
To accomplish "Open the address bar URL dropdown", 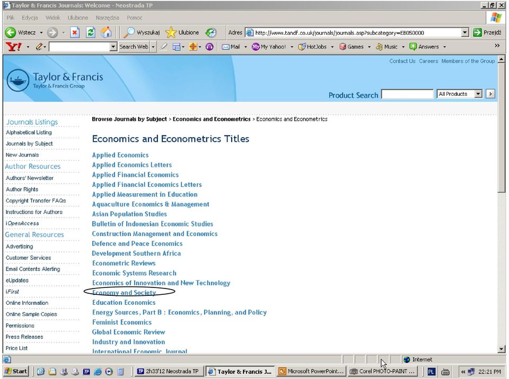I will [465, 32].
